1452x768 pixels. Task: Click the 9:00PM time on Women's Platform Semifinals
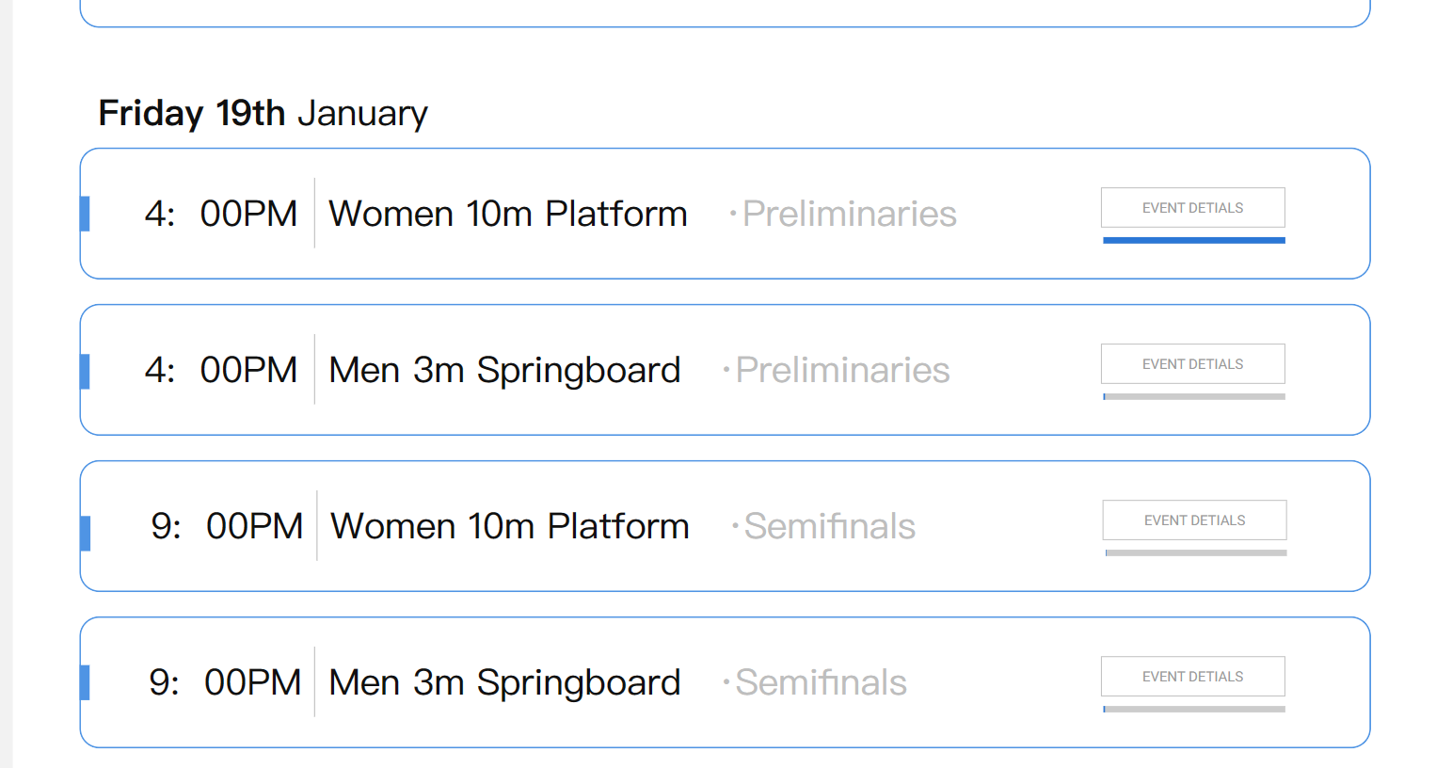click(227, 526)
